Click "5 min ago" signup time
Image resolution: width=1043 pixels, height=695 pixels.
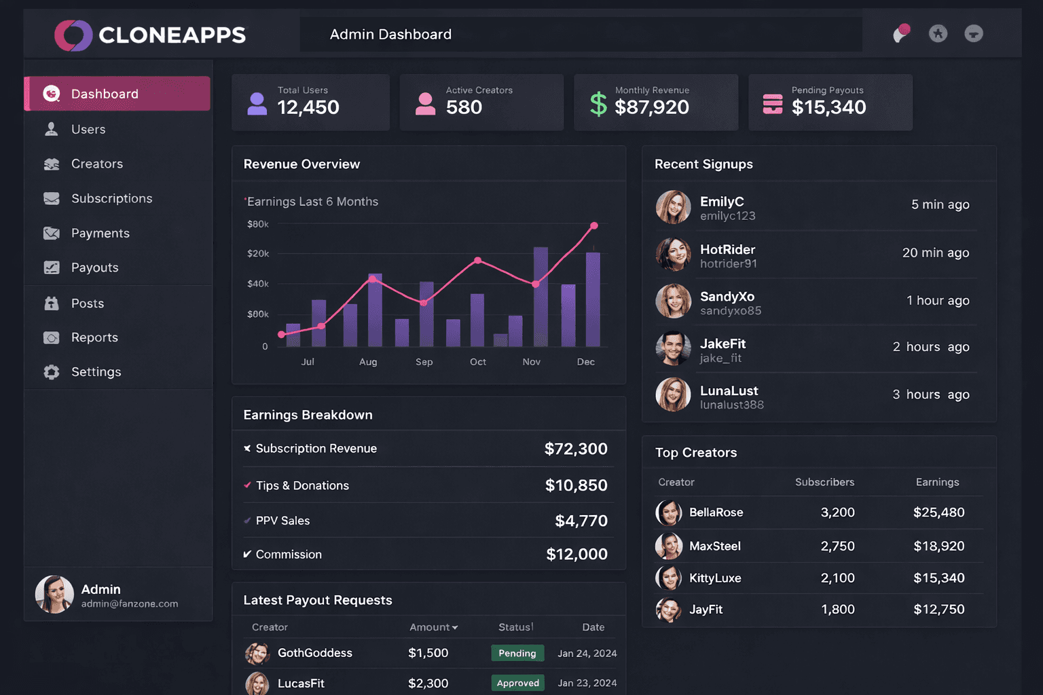[x=940, y=204]
